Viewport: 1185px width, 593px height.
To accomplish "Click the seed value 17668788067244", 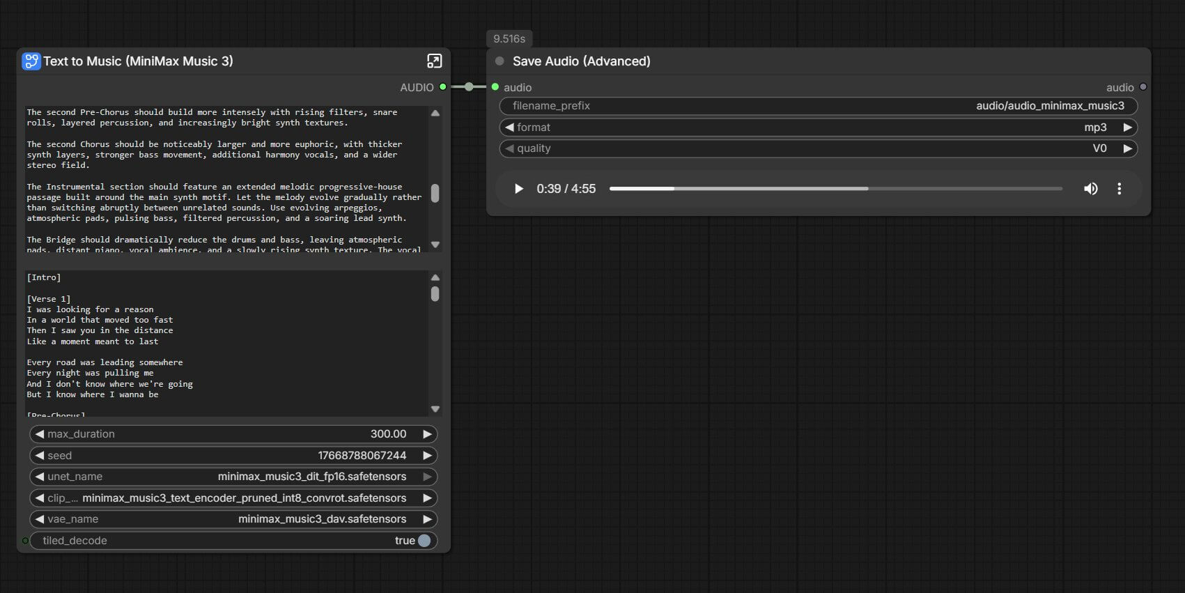I will 362,456.
